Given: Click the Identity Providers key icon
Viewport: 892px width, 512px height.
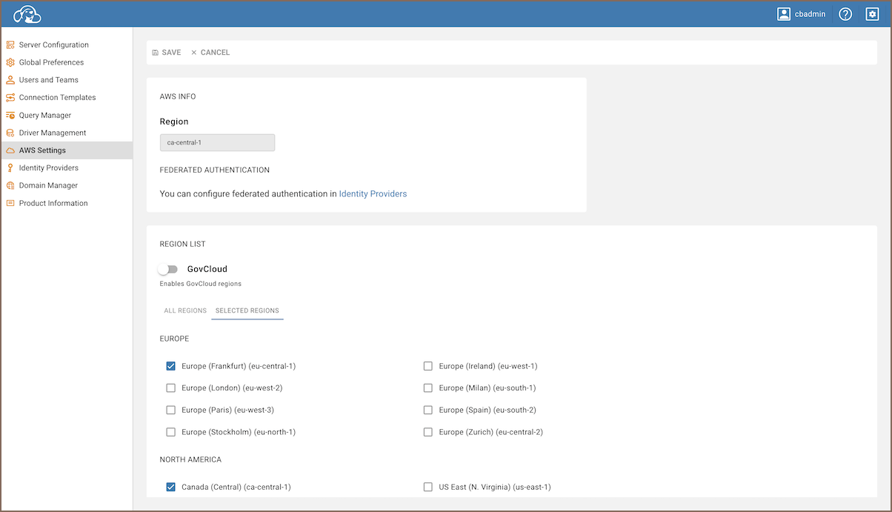Looking at the screenshot, I should pyautogui.click(x=10, y=168).
